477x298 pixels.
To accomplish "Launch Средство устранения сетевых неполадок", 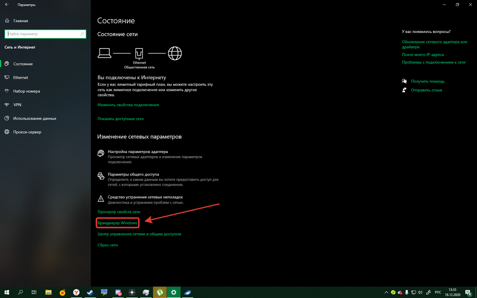I will [x=145, y=197].
